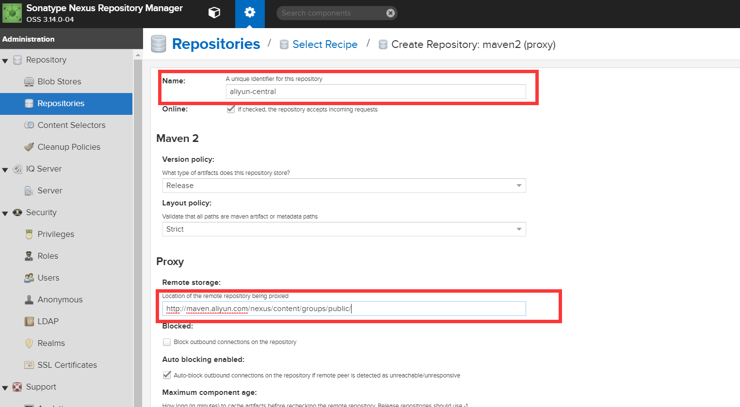The height and width of the screenshot is (407, 740).
Task: Click the Select Recipe breadcrumb icon
Action: tap(284, 45)
